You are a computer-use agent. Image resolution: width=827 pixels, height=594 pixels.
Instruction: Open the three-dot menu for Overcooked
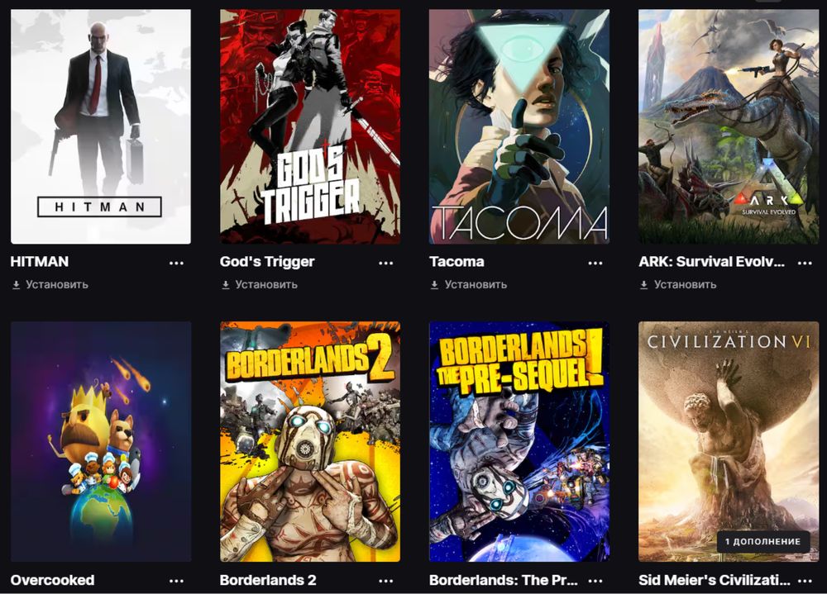[x=176, y=581]
